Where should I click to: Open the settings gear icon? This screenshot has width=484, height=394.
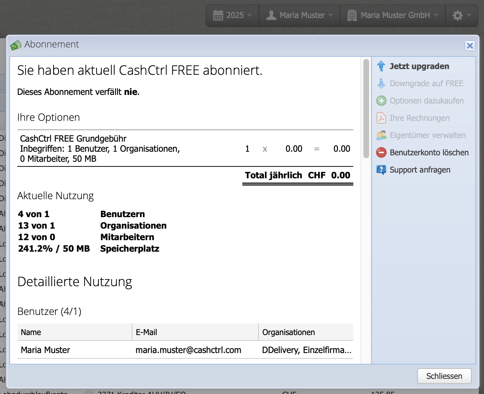tap(458, 15)
